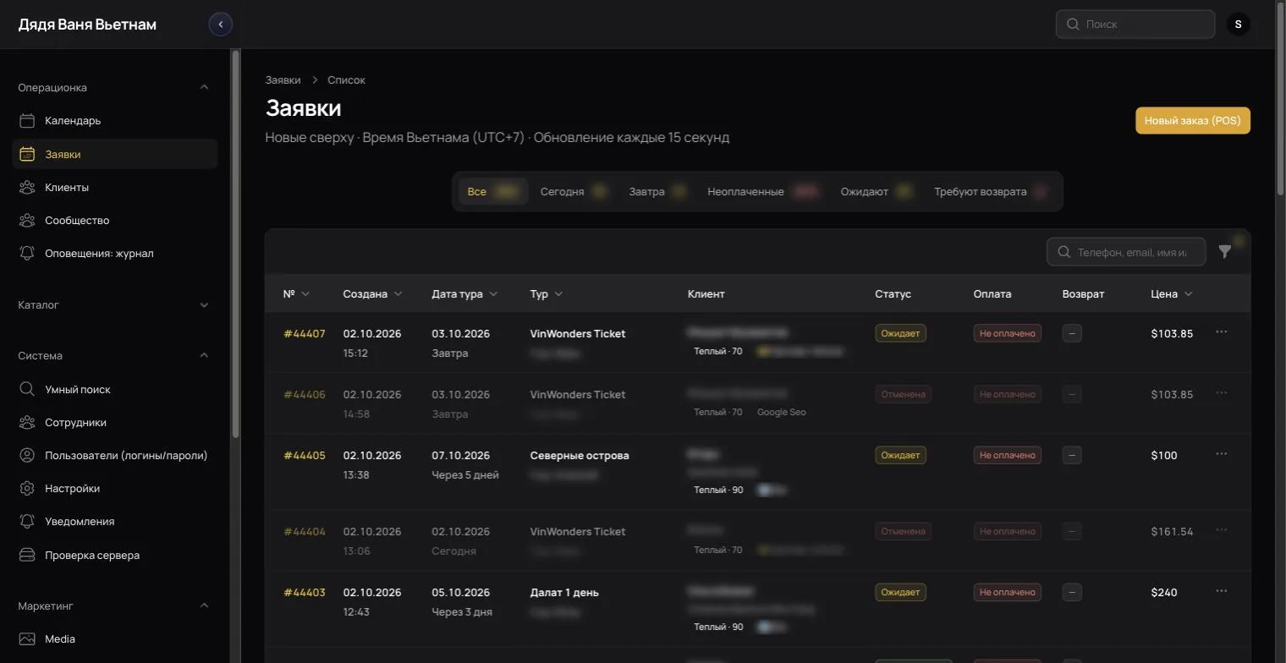The image size is (1286, 663).
Task: Sort orders by Дата тура column
Action: click(464, 294)
